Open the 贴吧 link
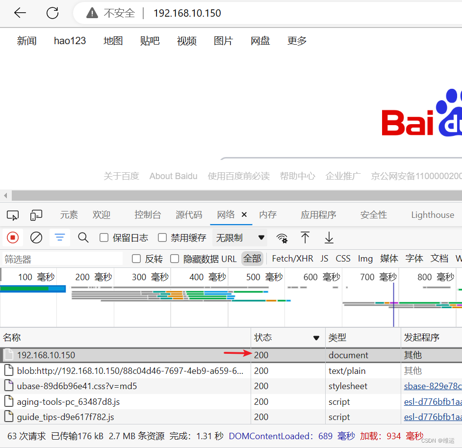Image resolution: width=462 pixels, height=448 pixels. click(x=150, y=41)
